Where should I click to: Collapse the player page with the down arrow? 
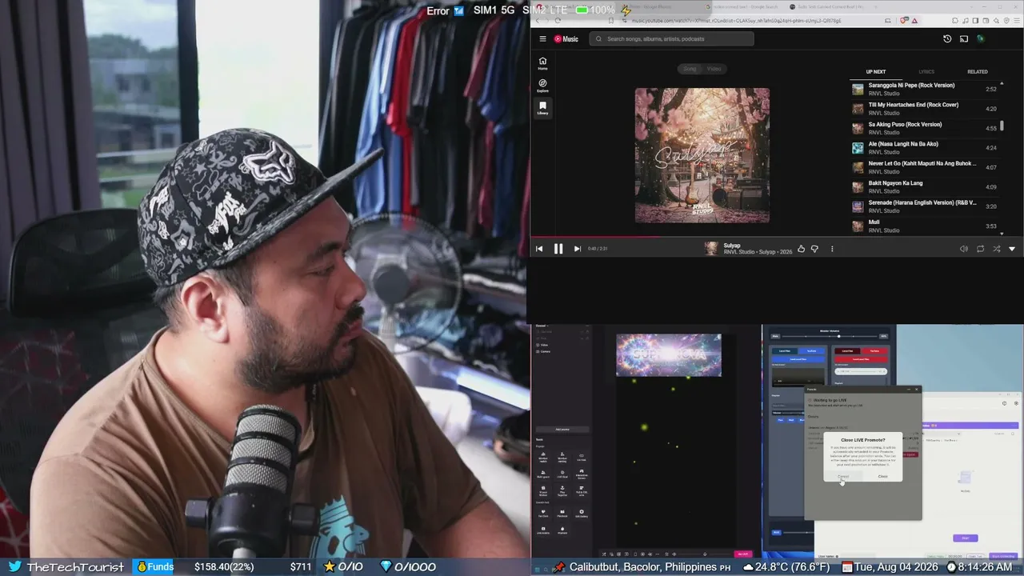(x=1012, y=249)
